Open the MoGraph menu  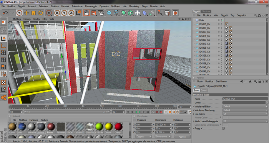point(116,6)
